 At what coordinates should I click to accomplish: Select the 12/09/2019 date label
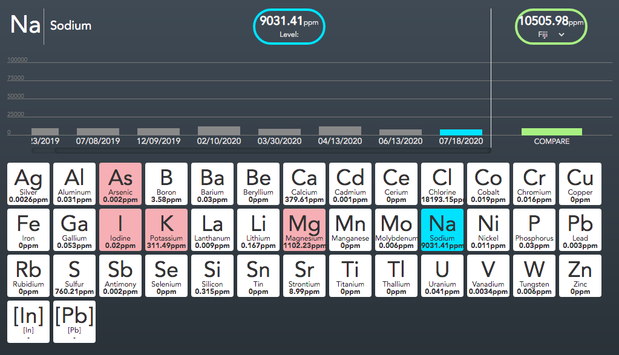click(x=159, y=141)
